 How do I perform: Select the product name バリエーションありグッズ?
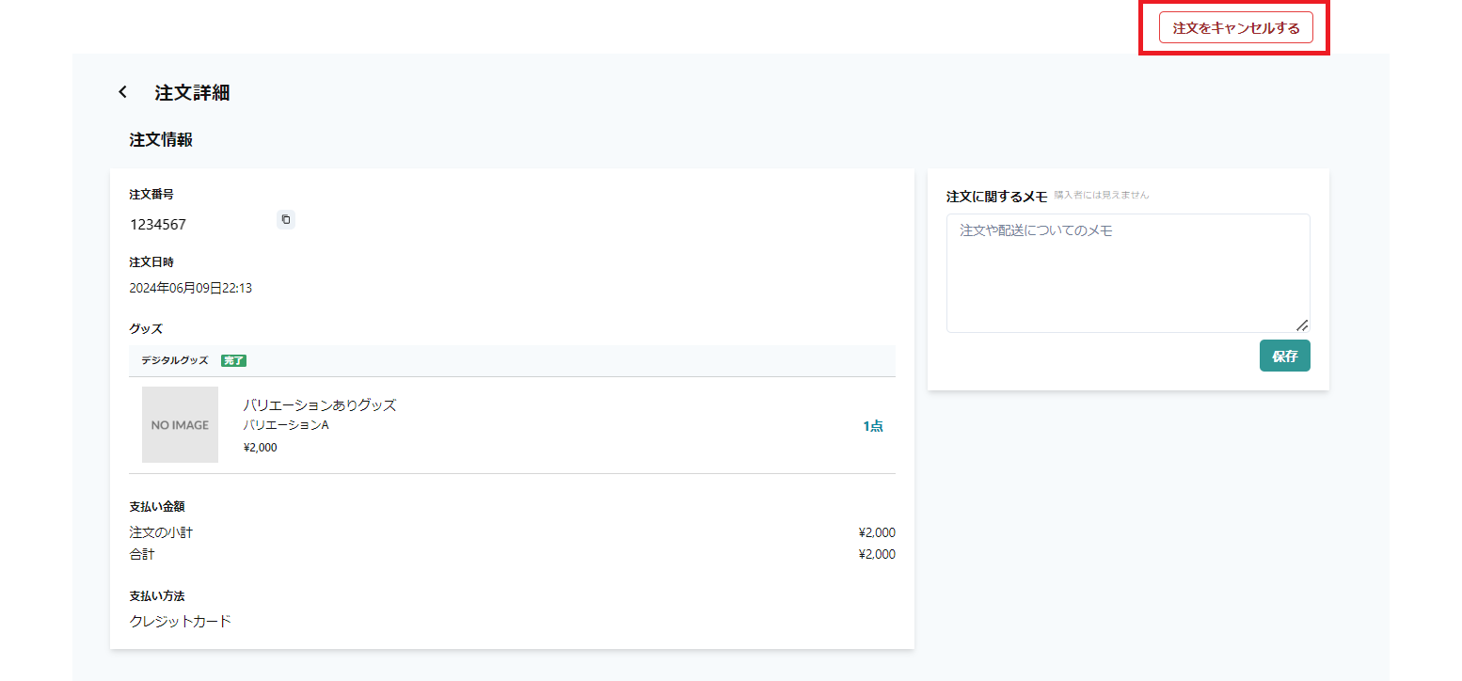(x=320, y=405)
